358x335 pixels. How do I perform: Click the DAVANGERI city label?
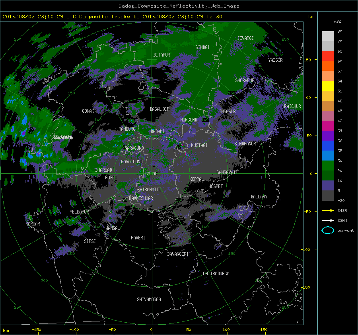coord(178,254)
